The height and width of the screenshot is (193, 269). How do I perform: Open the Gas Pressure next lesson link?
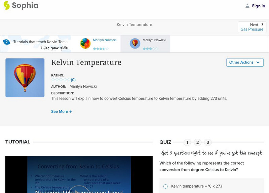(x=252, y=29)
